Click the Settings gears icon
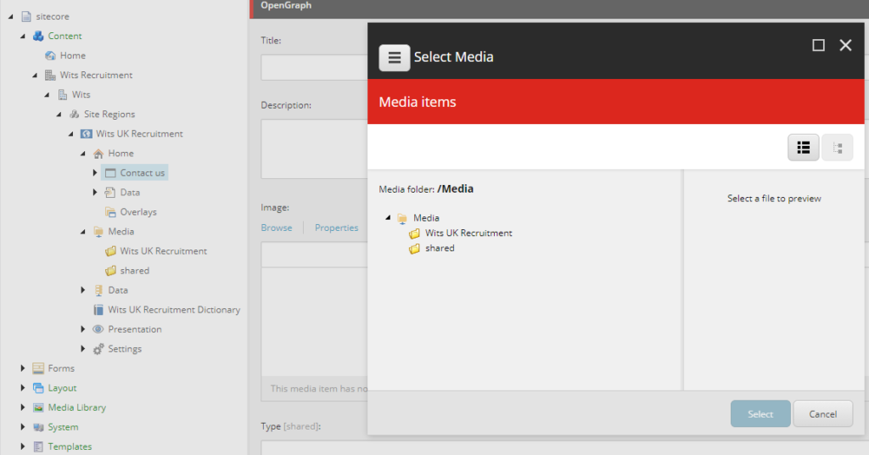This screenshot has width=869, height=455. click(98, 349)
